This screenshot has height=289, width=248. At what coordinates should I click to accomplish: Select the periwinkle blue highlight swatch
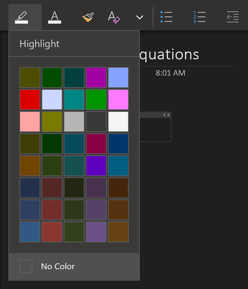tap(118, 78)
